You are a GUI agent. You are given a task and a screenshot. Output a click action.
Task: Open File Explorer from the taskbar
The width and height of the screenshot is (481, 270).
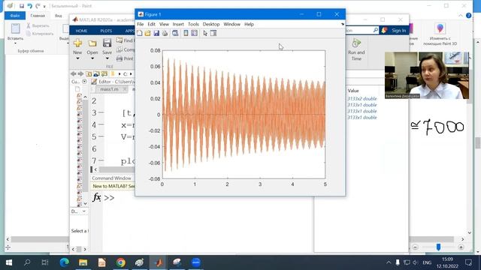click(x=83, y=262)
